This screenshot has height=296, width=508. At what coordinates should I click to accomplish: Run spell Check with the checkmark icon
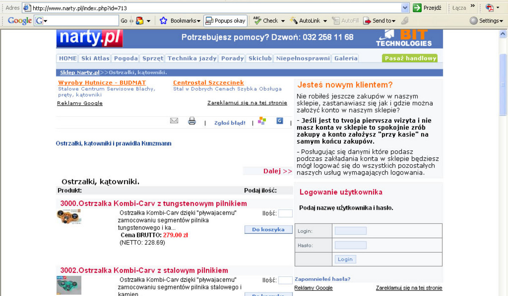tap(257, 20)
